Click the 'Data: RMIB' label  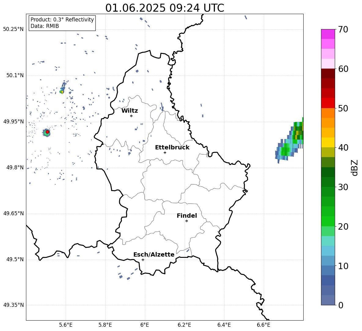45,26
